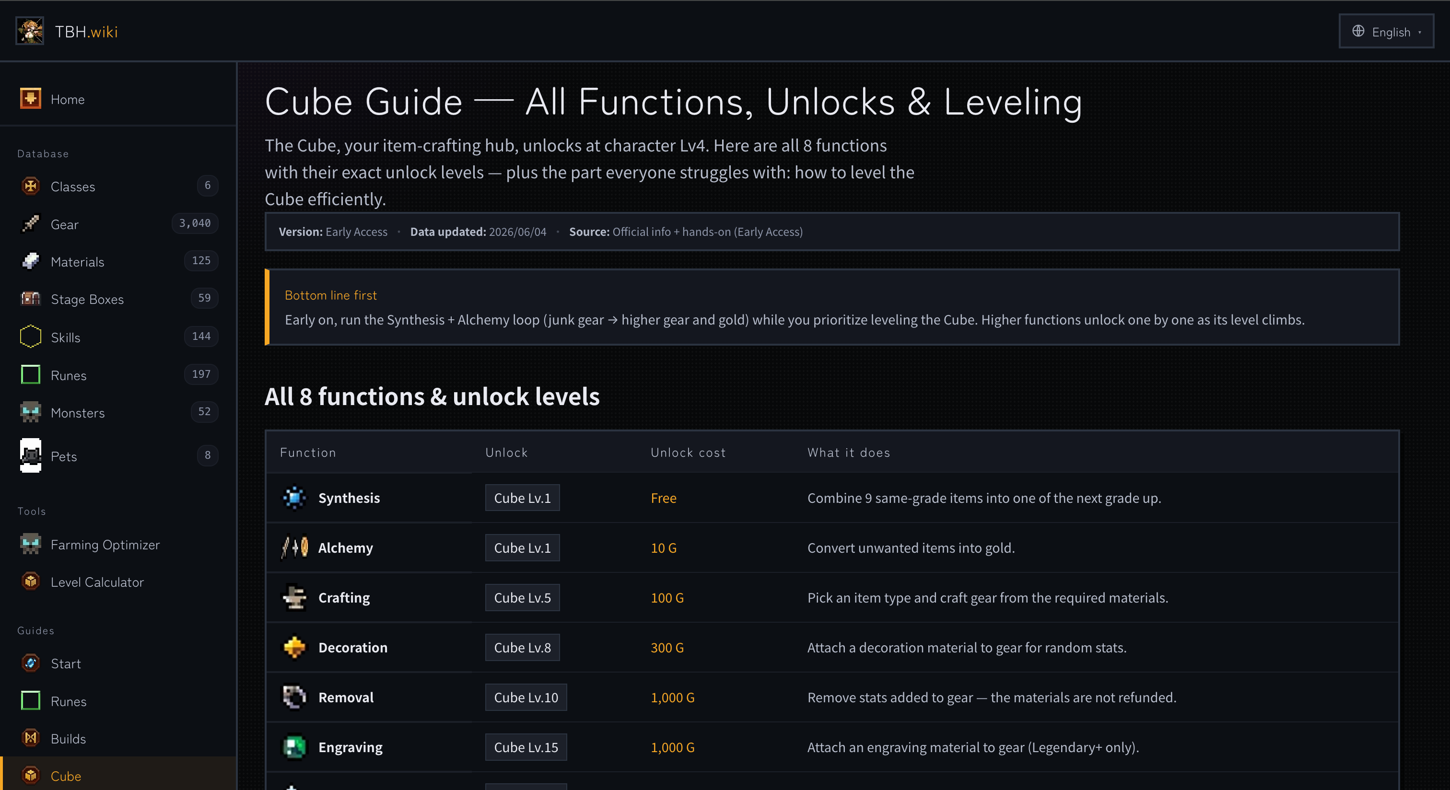Click the 300 G unlock cost
1450x790 pixels.
[x=667, y=648]
